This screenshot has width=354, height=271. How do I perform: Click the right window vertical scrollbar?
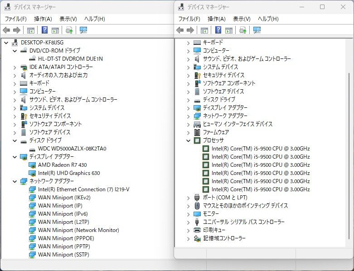point(349,156)
